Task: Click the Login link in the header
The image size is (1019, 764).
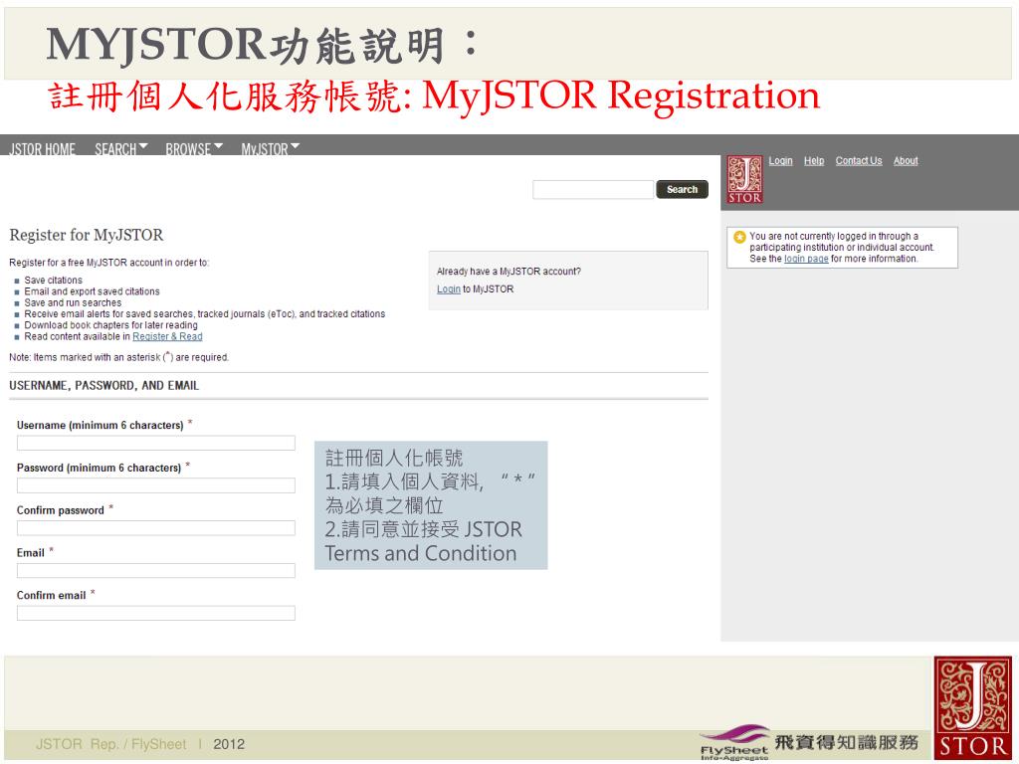Action: [780, 161]
